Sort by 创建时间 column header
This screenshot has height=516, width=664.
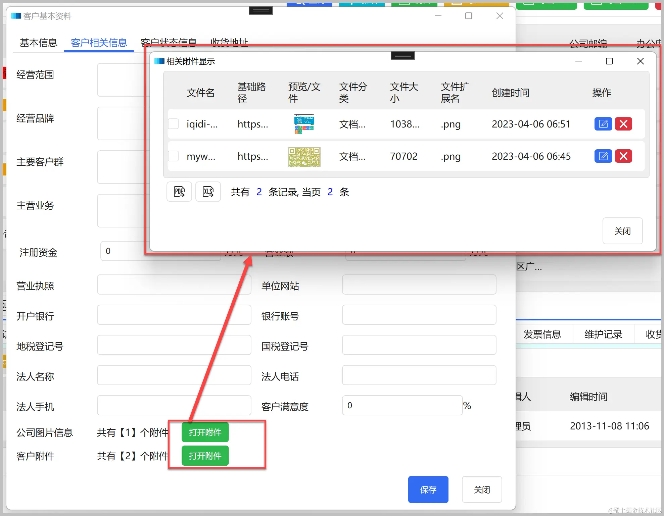point(510,93)
